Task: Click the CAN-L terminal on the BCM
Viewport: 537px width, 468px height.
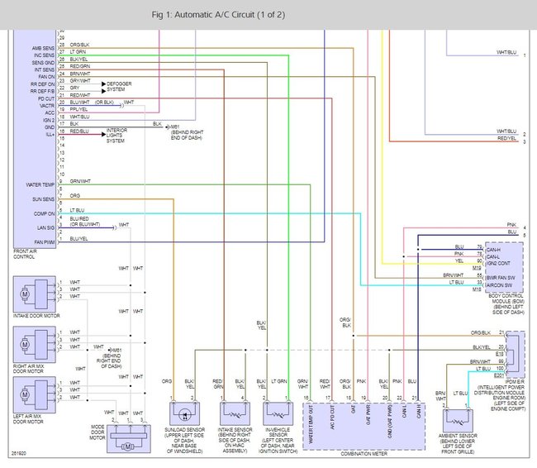Action: 493,257
